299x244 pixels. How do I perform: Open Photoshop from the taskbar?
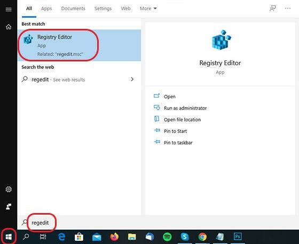[238, 237]
